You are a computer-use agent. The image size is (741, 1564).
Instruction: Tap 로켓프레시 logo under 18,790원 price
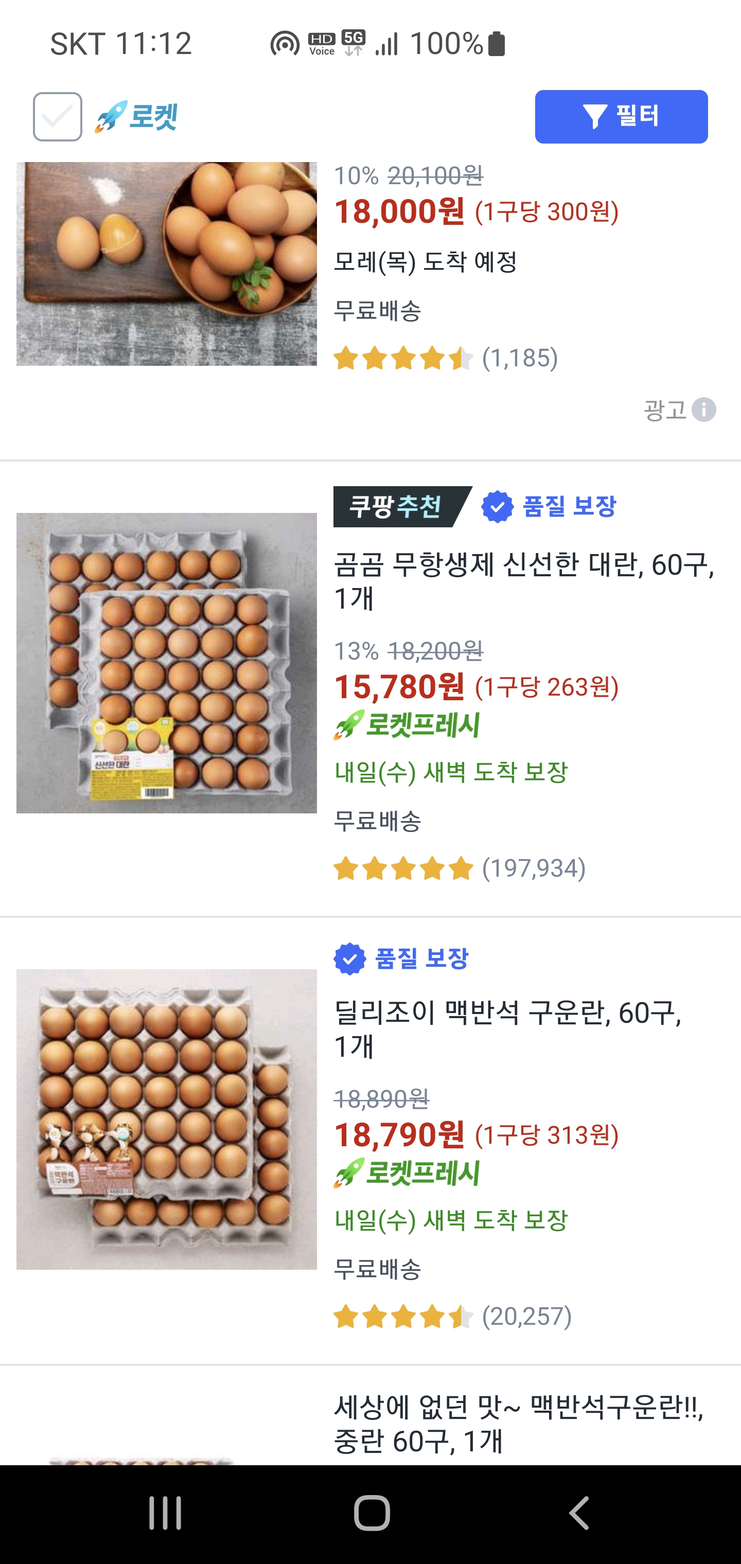coord(407,1173)
